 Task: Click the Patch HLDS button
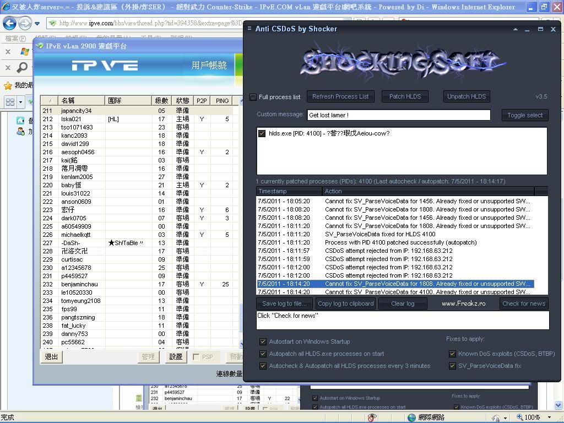(x=405, y=96)
